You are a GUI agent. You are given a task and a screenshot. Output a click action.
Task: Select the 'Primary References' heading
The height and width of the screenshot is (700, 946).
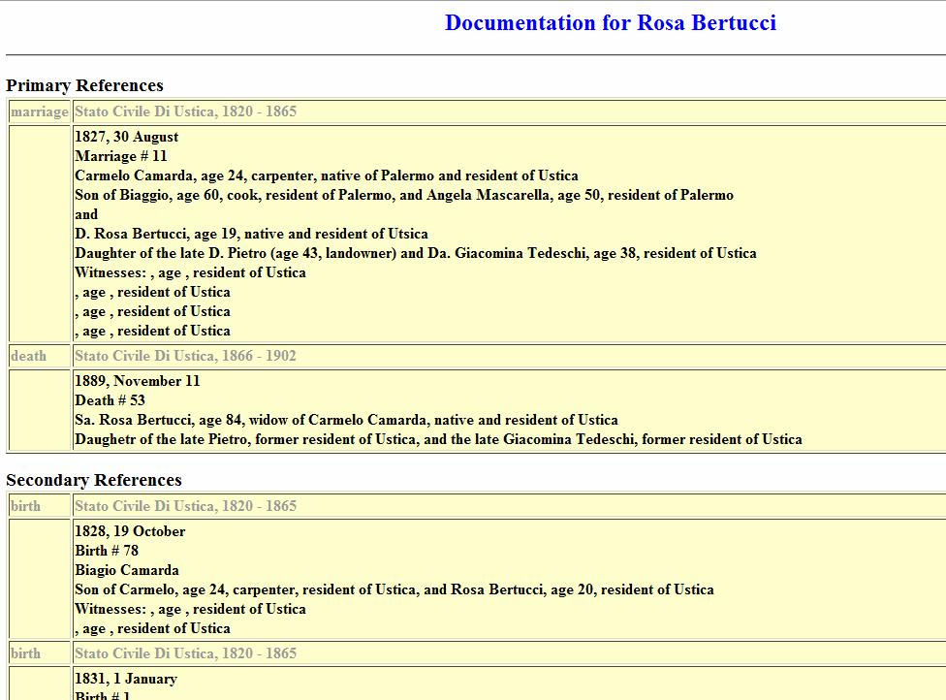pos(84,85)
